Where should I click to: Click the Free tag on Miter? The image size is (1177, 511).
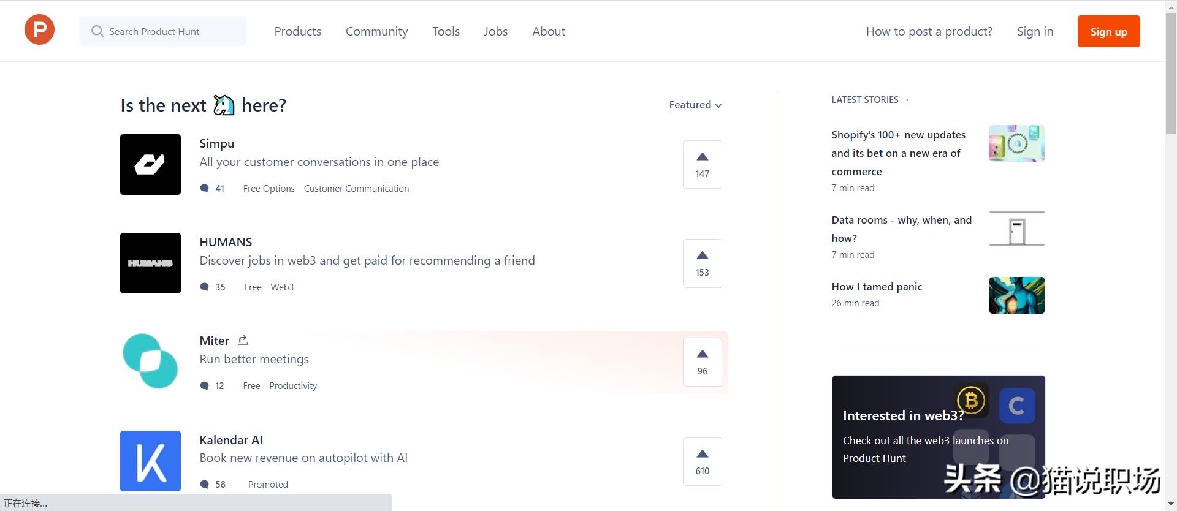(251, 385)
